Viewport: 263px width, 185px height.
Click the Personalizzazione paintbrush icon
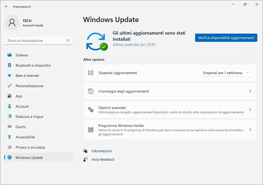pyautogui.click(x=9, y=86)
